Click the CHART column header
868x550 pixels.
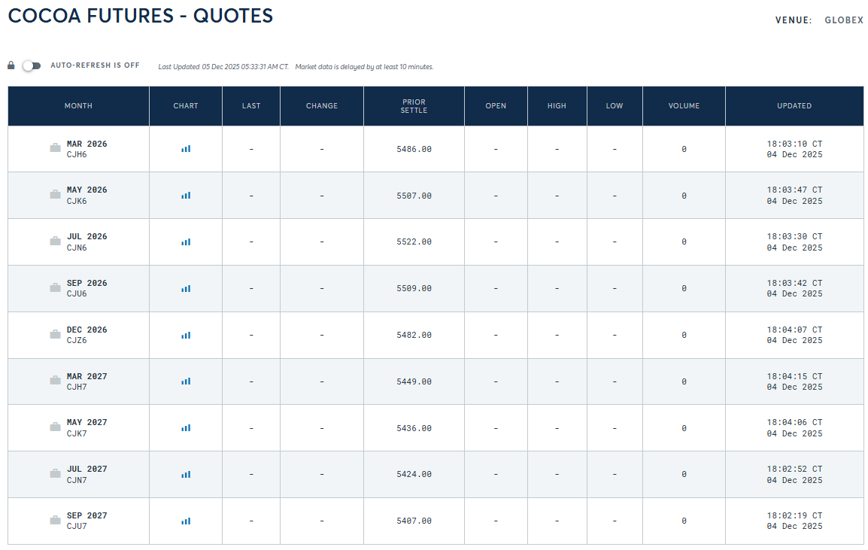pos(186,106)
